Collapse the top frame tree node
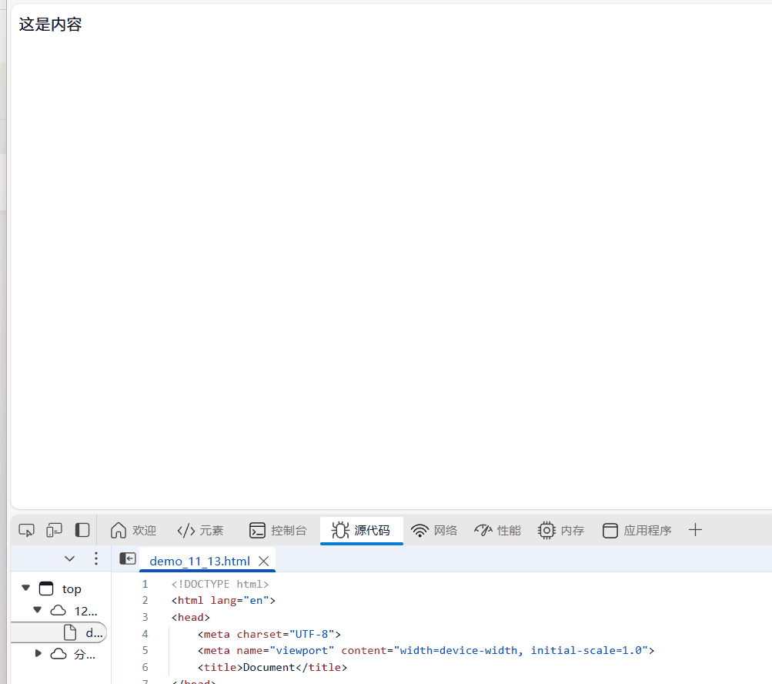 point(26,588)
